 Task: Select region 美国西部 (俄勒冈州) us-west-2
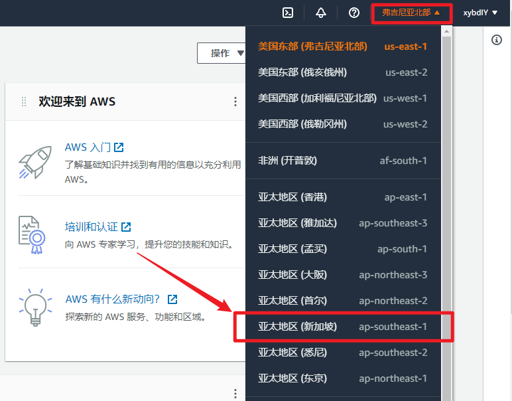343,124
